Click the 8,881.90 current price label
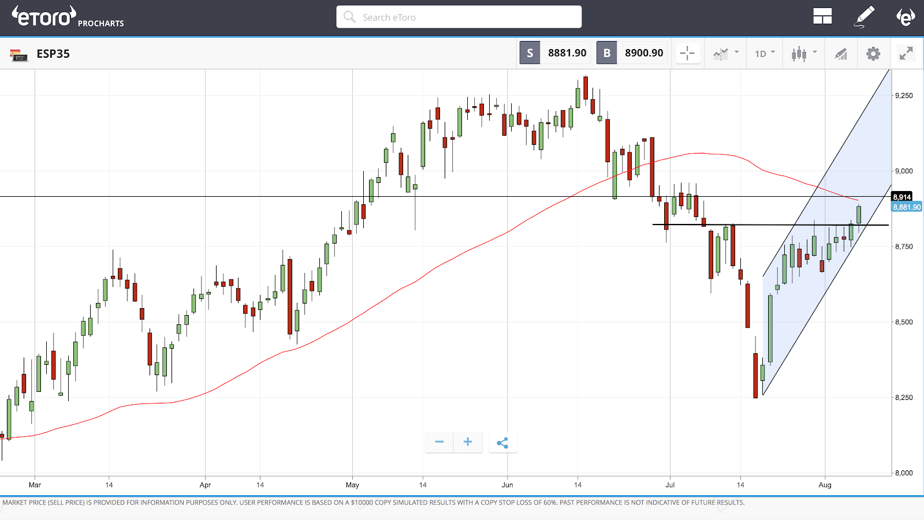Image resolution: width=924 pixels, height=520 pixels. pyautogui.click(x=907, y=207)
